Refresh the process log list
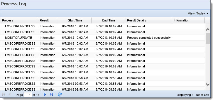 (x=60, y=94)
